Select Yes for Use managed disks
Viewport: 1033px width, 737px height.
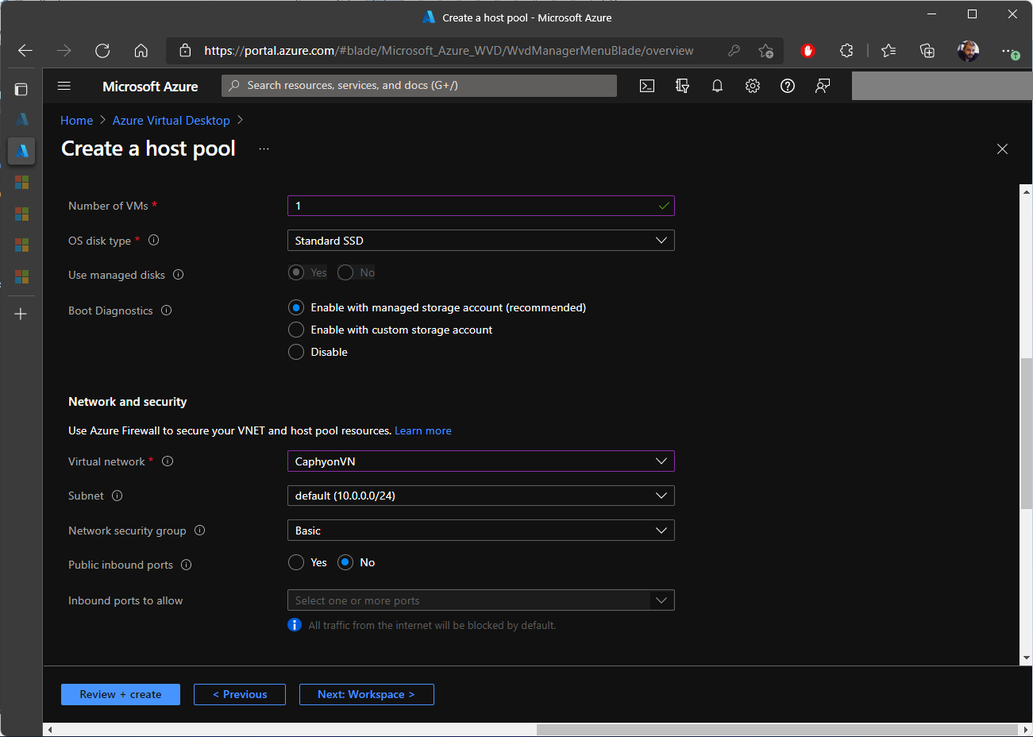296,272
